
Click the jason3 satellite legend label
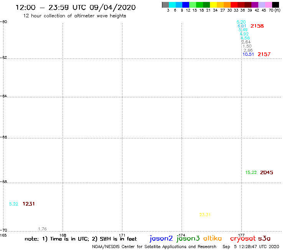188,239
